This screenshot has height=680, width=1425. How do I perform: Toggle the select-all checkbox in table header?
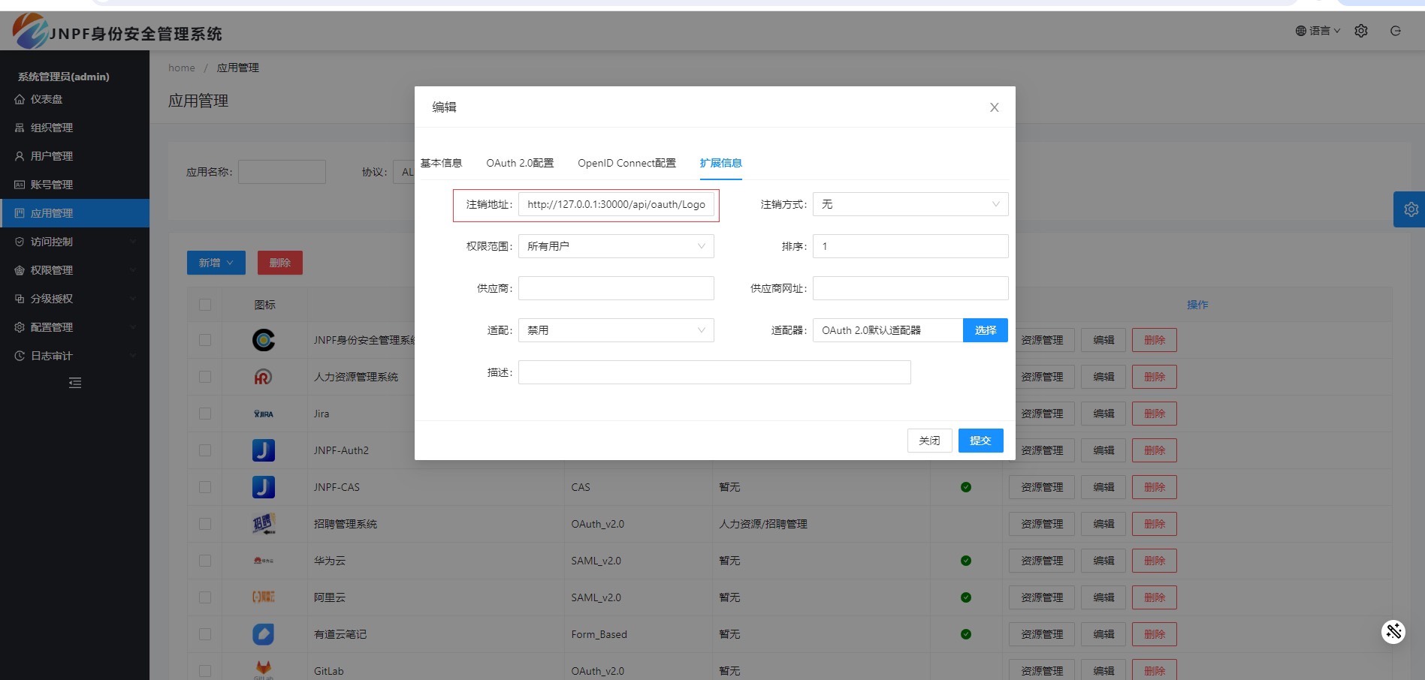pyautogui.click(x=205, y=305)
